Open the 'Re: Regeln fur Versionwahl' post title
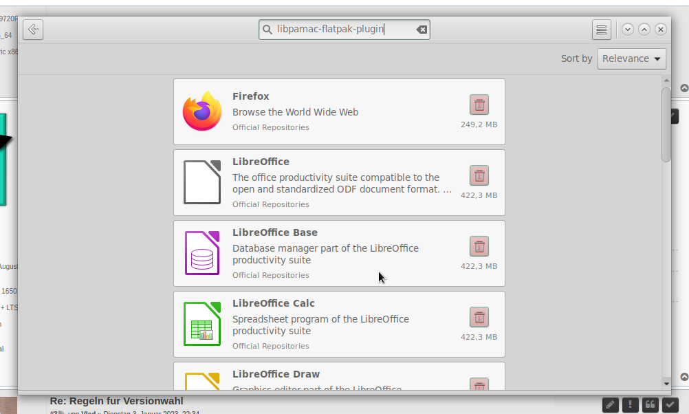689x414 pixels. click(116, 401)
